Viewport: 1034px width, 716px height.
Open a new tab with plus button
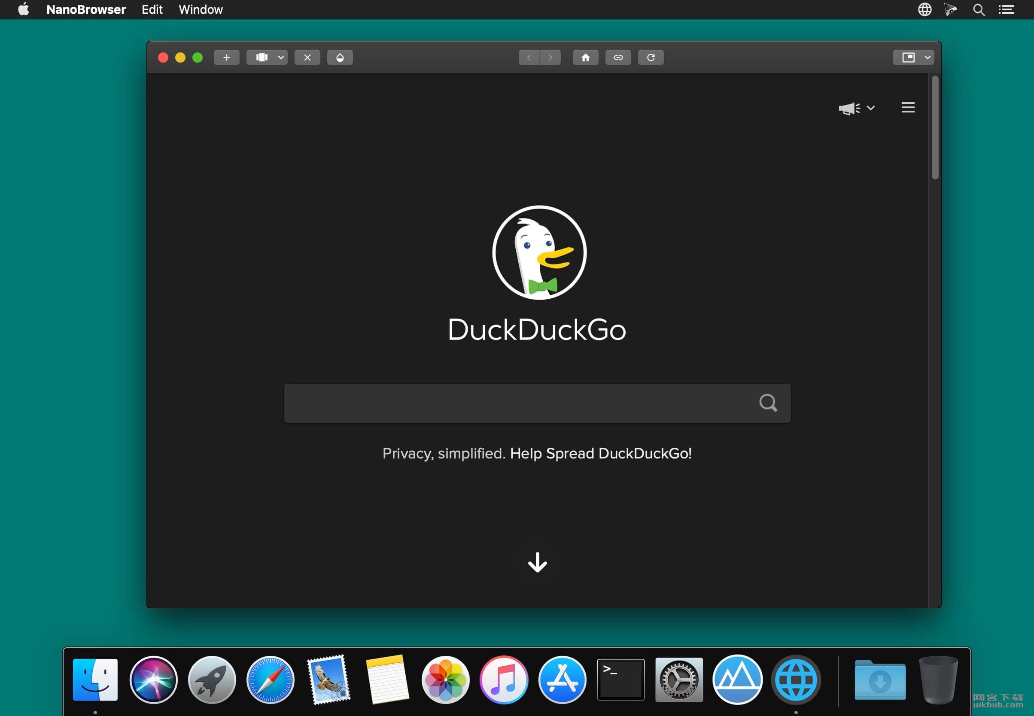(x=226, y=58)
